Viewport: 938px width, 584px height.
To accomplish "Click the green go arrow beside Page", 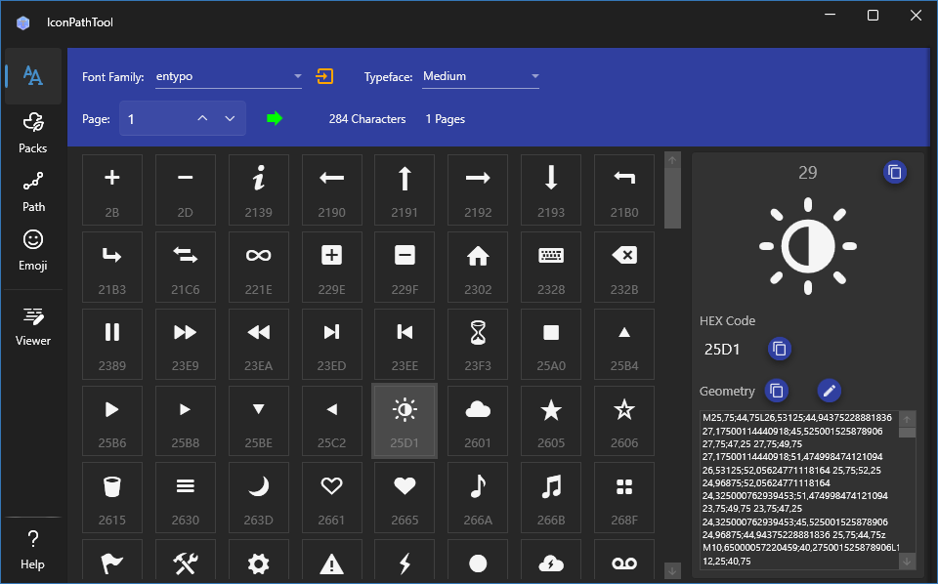I will 275,118.
